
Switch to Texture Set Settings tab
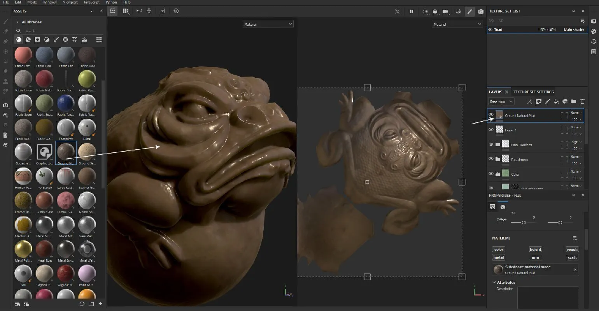pos(533,92)
